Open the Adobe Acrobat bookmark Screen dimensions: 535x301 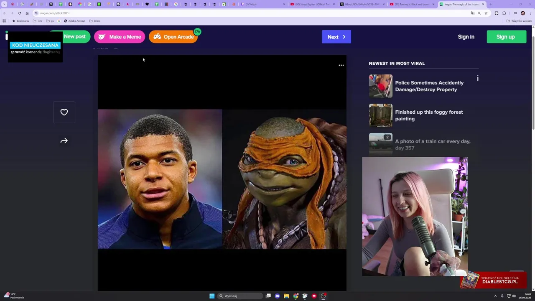coord(75,21)
